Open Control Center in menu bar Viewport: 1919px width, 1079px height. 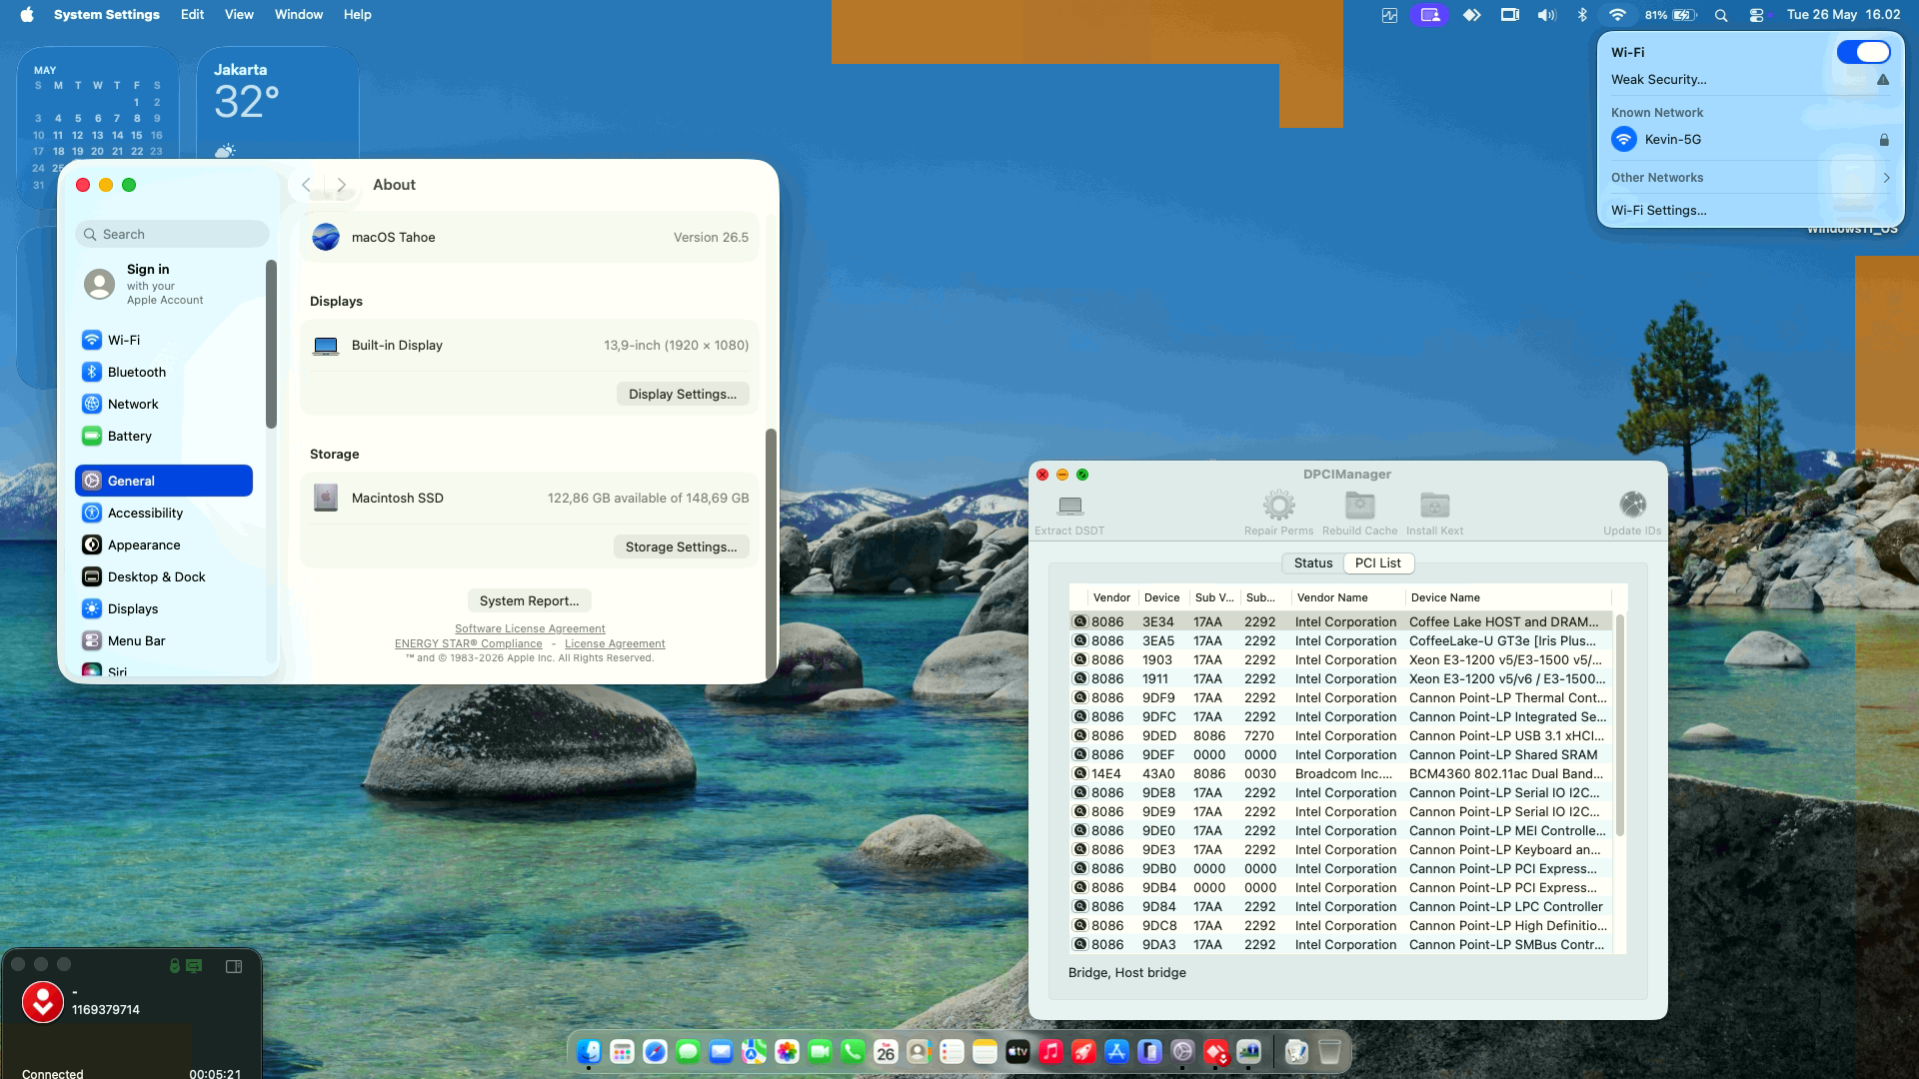1756,15
